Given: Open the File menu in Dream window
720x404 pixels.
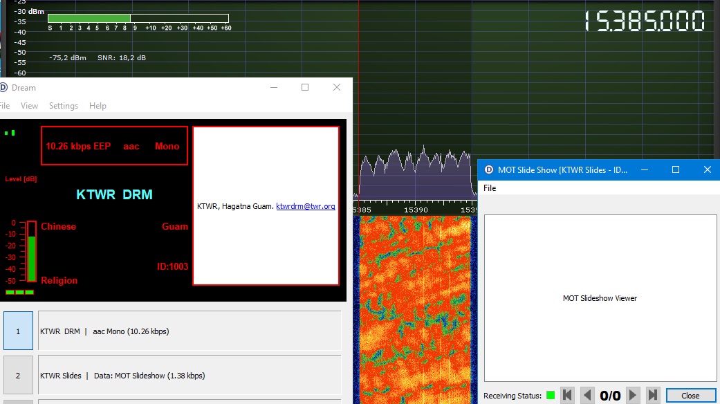Looking at the screenshot, I should coord(5,106).
